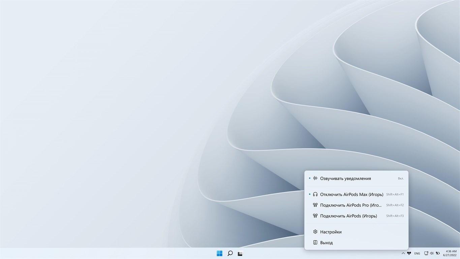Select Подключить AirPods Pro menu entry

(x=350, y=205)
